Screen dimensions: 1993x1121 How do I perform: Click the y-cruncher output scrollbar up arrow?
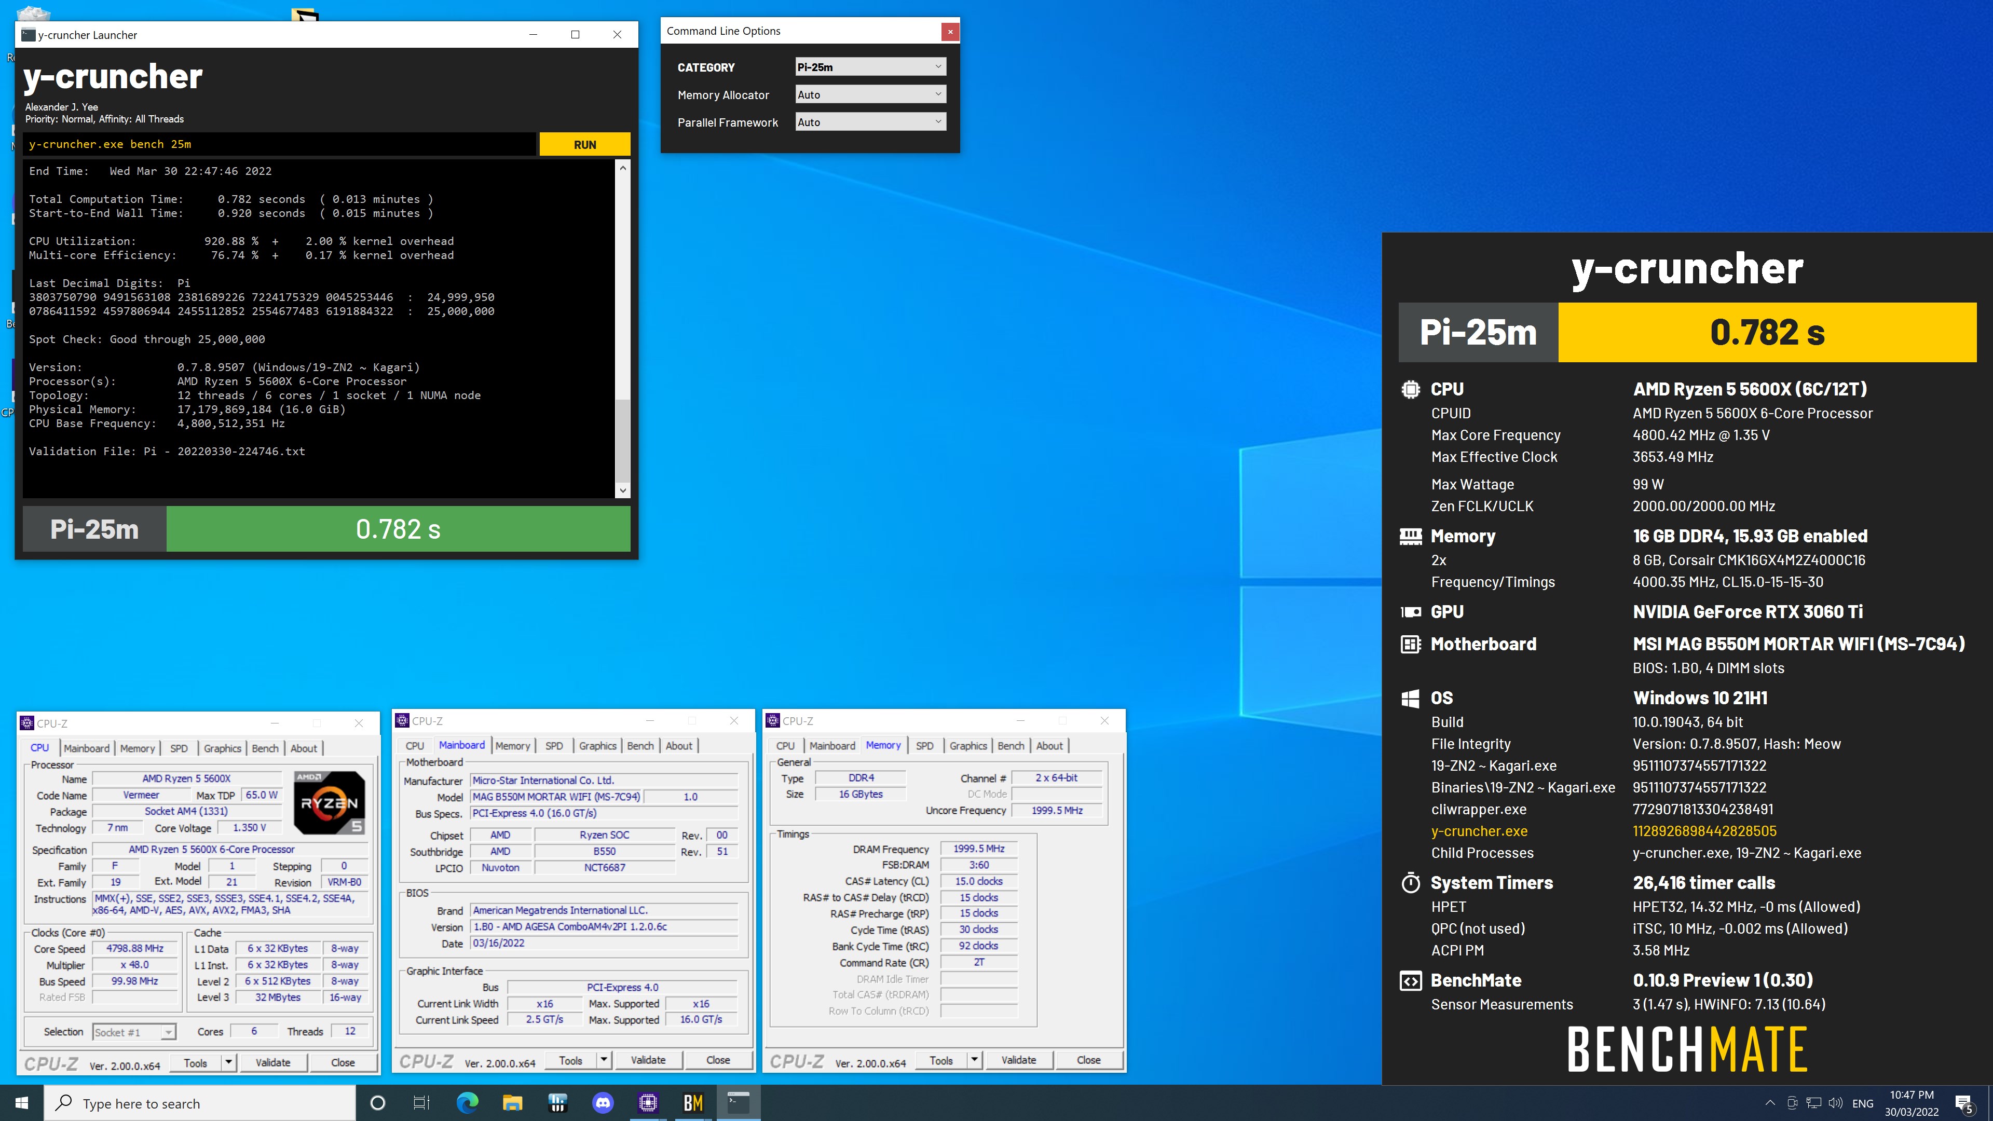point(623,167)
